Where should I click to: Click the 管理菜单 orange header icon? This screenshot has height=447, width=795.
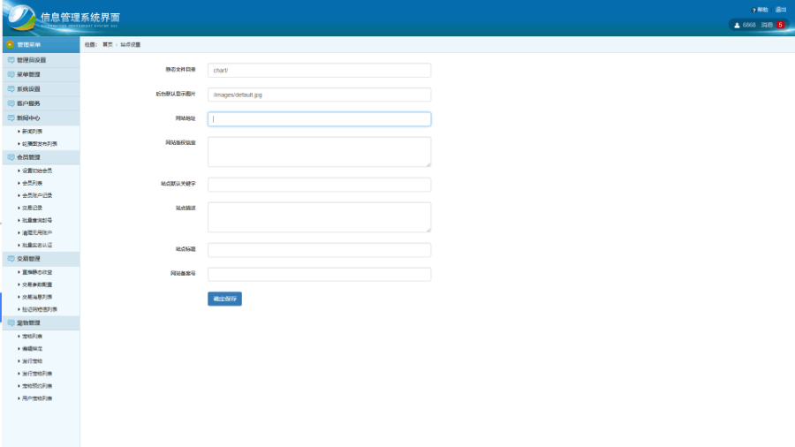(x=10, y=44)
